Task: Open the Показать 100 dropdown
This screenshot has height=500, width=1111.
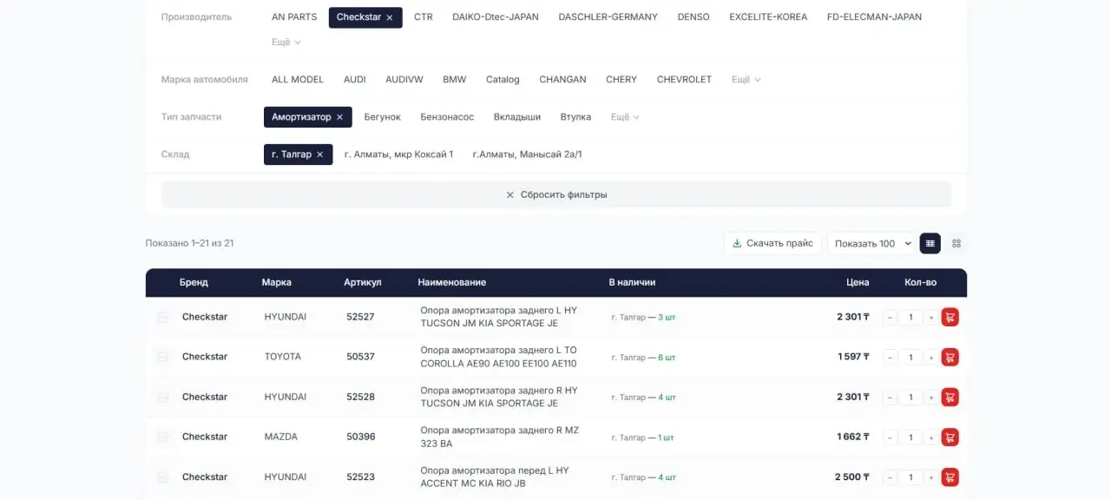Action: pos(871,244)
